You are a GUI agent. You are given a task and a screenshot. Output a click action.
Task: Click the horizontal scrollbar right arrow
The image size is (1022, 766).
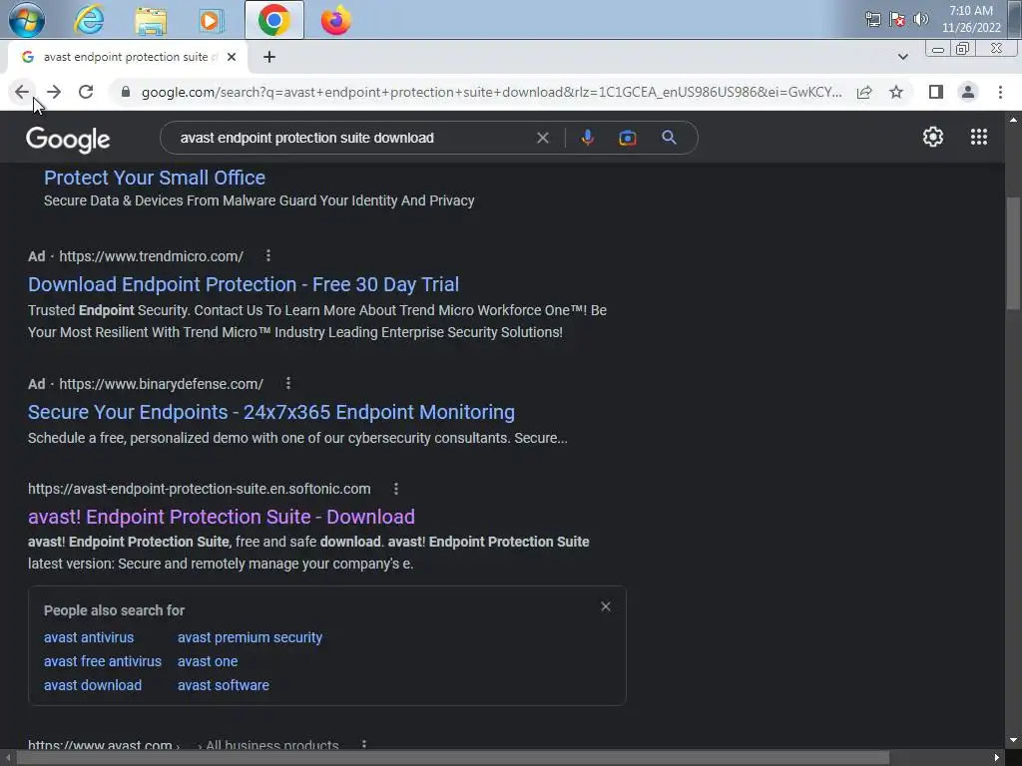coord(997,758)
